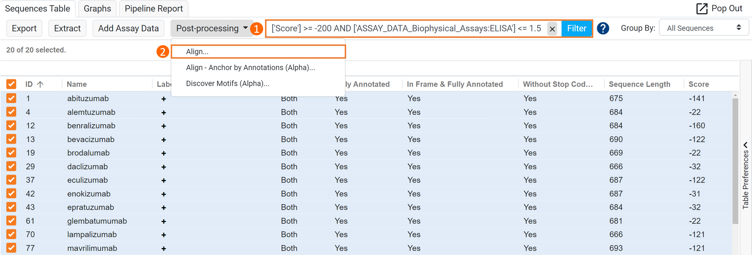Switch to the Graphs tab
This screenshot has height=255, width=752.
(97, 8)
